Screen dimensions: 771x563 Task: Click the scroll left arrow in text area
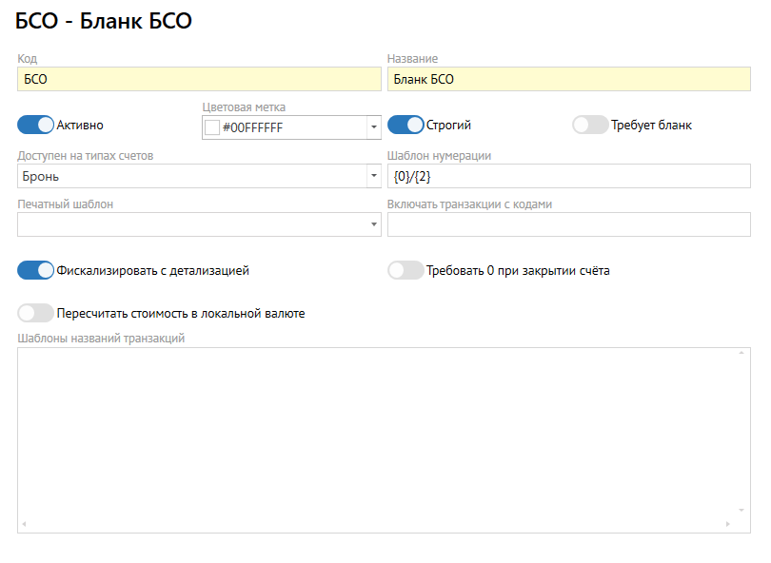(x=24, y=525)
